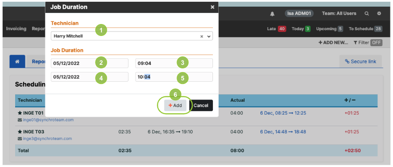Viewport: 393px width, 167px height.
Task: Expand the Technician dropdown arrow
Action: [209, 36]
